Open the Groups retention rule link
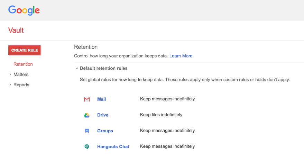Image resolution: width=304 pixels, height=154 pixels. [105, 131]
